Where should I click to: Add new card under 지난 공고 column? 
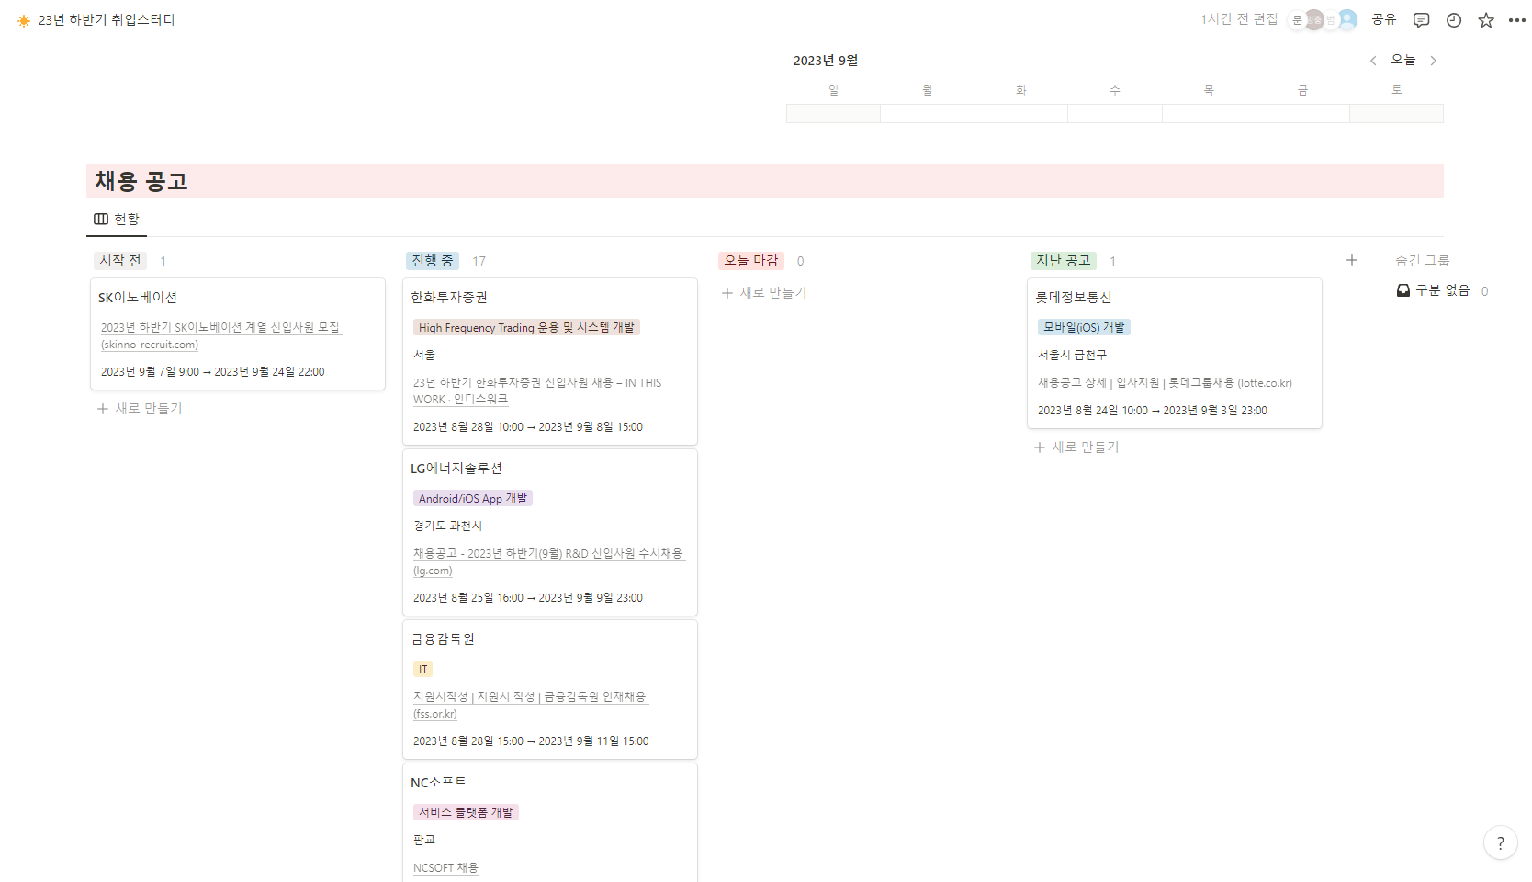pyautogui.click(x=1076, y=447)
